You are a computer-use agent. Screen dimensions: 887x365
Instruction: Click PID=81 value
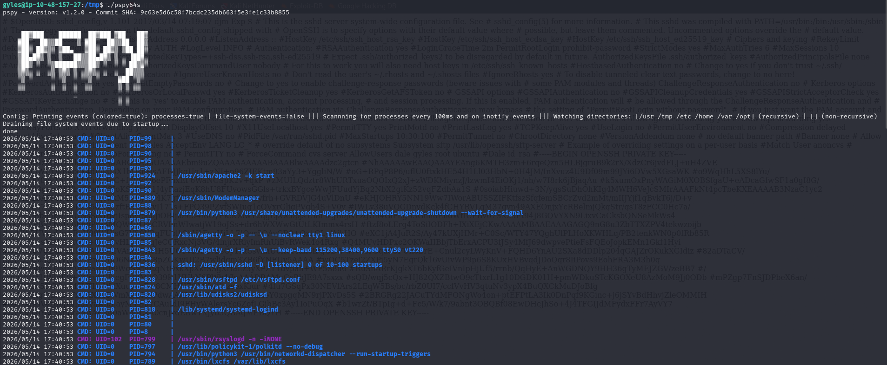[x=140, y=317]
